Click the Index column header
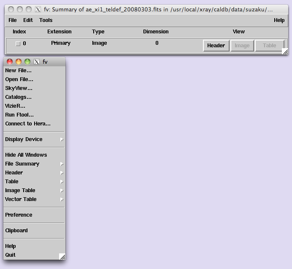 19,32
